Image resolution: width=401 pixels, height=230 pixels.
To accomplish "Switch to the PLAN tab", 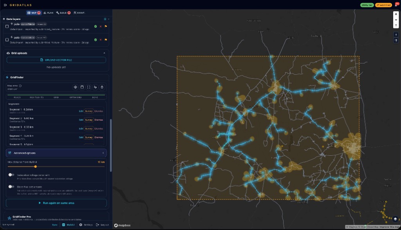I will [48, 13].
